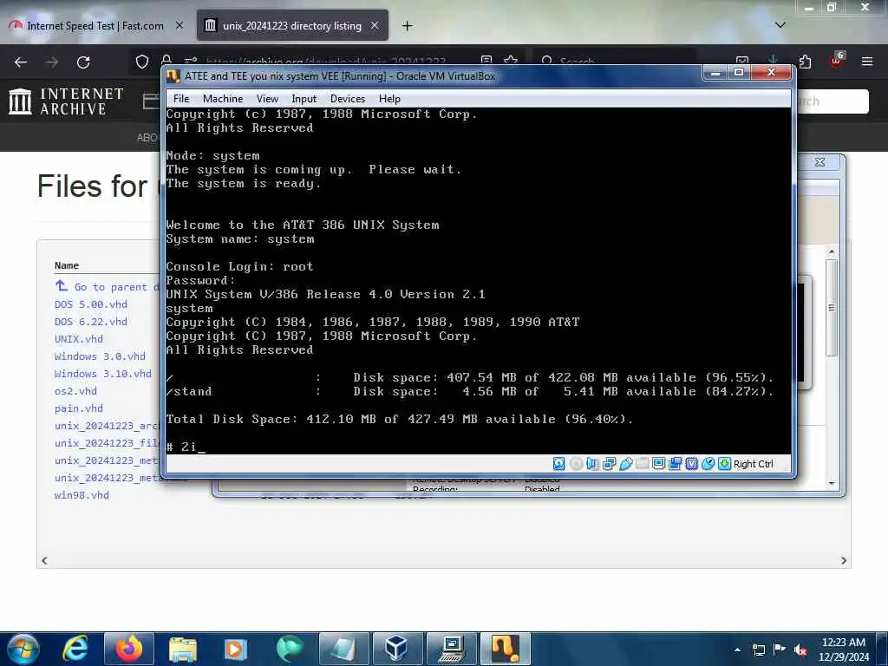Screen dimensions: 888x666
Task: Click the hard disk activity icon in VirtualBox status bar
Action: coord(559,464)
